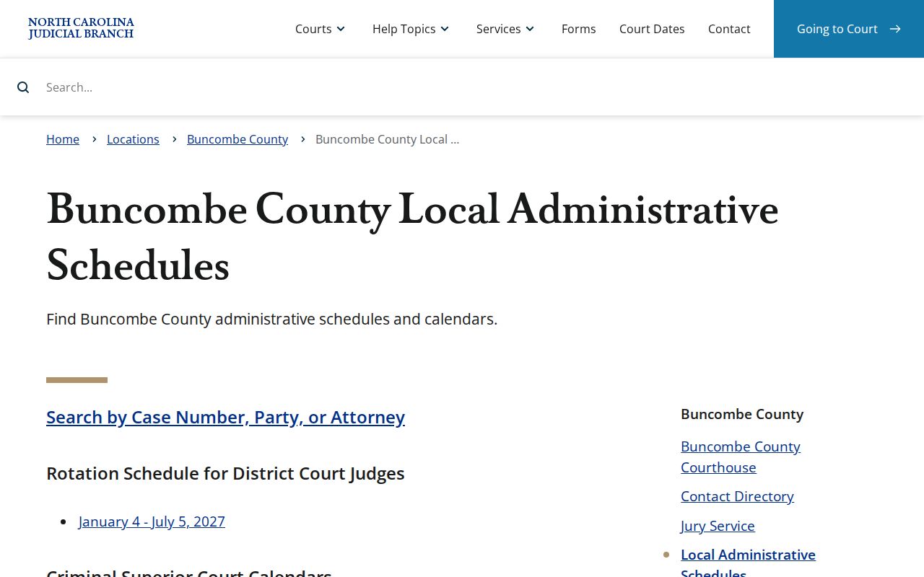Open Local Administrative Schedules sidebar link
The height and width of the screenshot is (577, 924).
coord(748,564)
